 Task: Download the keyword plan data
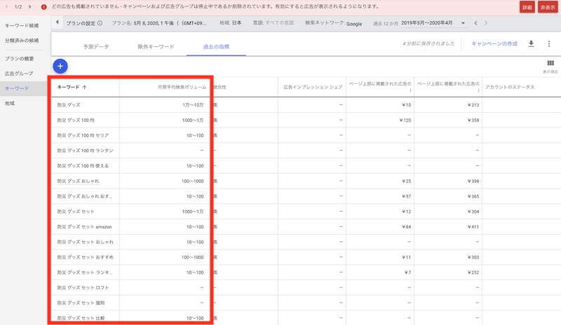(x=531, y=43)
